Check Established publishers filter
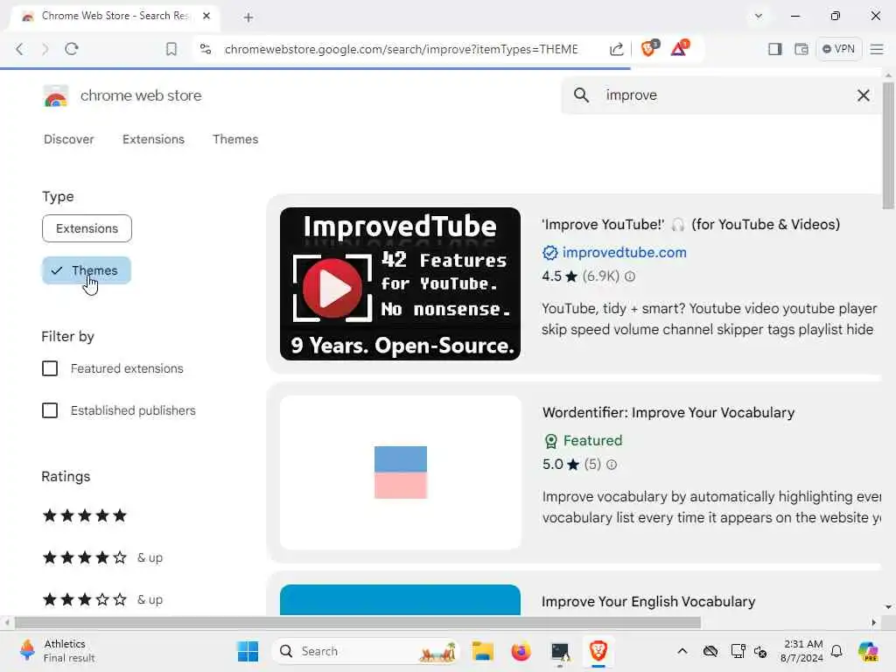896x672 pixels. [x=50, y=410]
